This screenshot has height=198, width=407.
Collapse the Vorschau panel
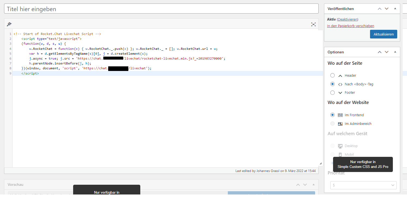coord(313,185)
